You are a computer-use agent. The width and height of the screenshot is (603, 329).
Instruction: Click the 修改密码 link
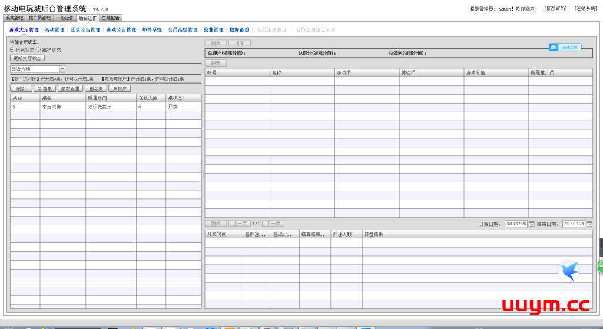tap(555, 8)
